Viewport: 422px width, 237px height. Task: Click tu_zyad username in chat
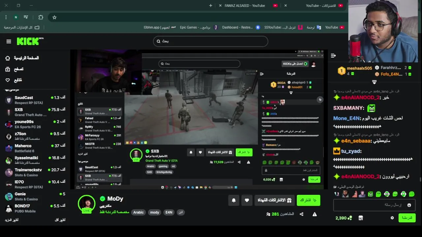pyautogui.click(x=351, y=151)
